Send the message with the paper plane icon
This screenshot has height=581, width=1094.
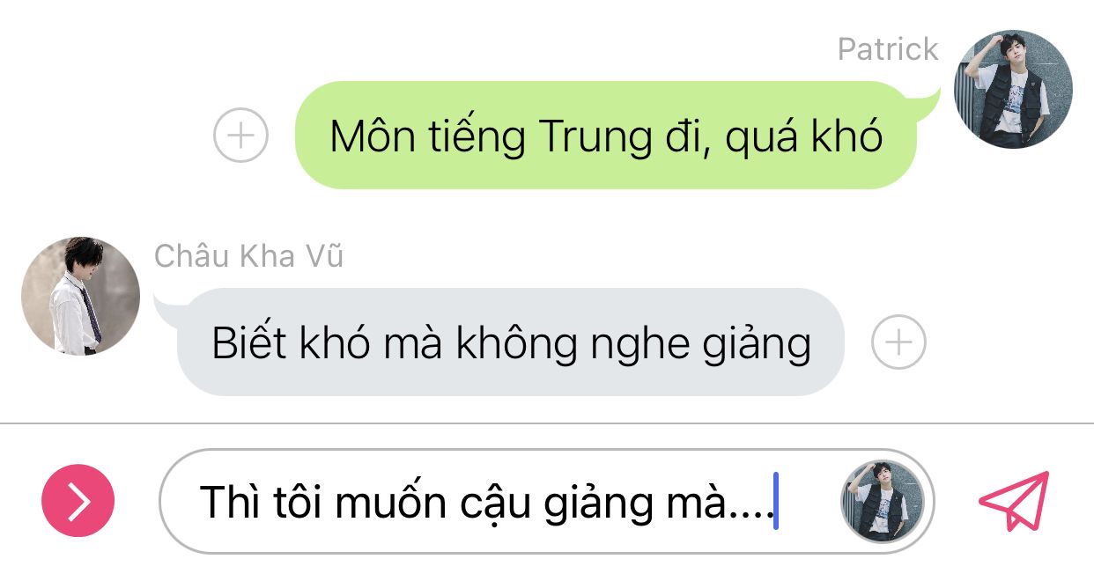[x=1015, y=500]
